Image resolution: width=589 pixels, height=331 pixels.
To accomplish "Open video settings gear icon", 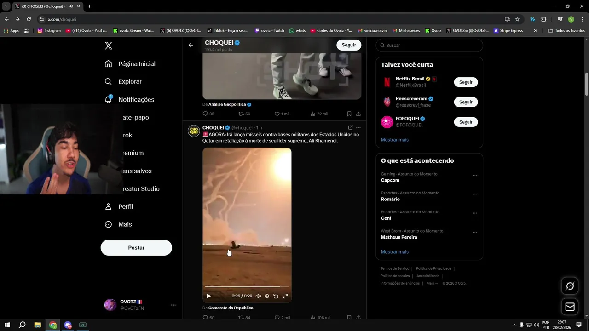I will 267,296.
